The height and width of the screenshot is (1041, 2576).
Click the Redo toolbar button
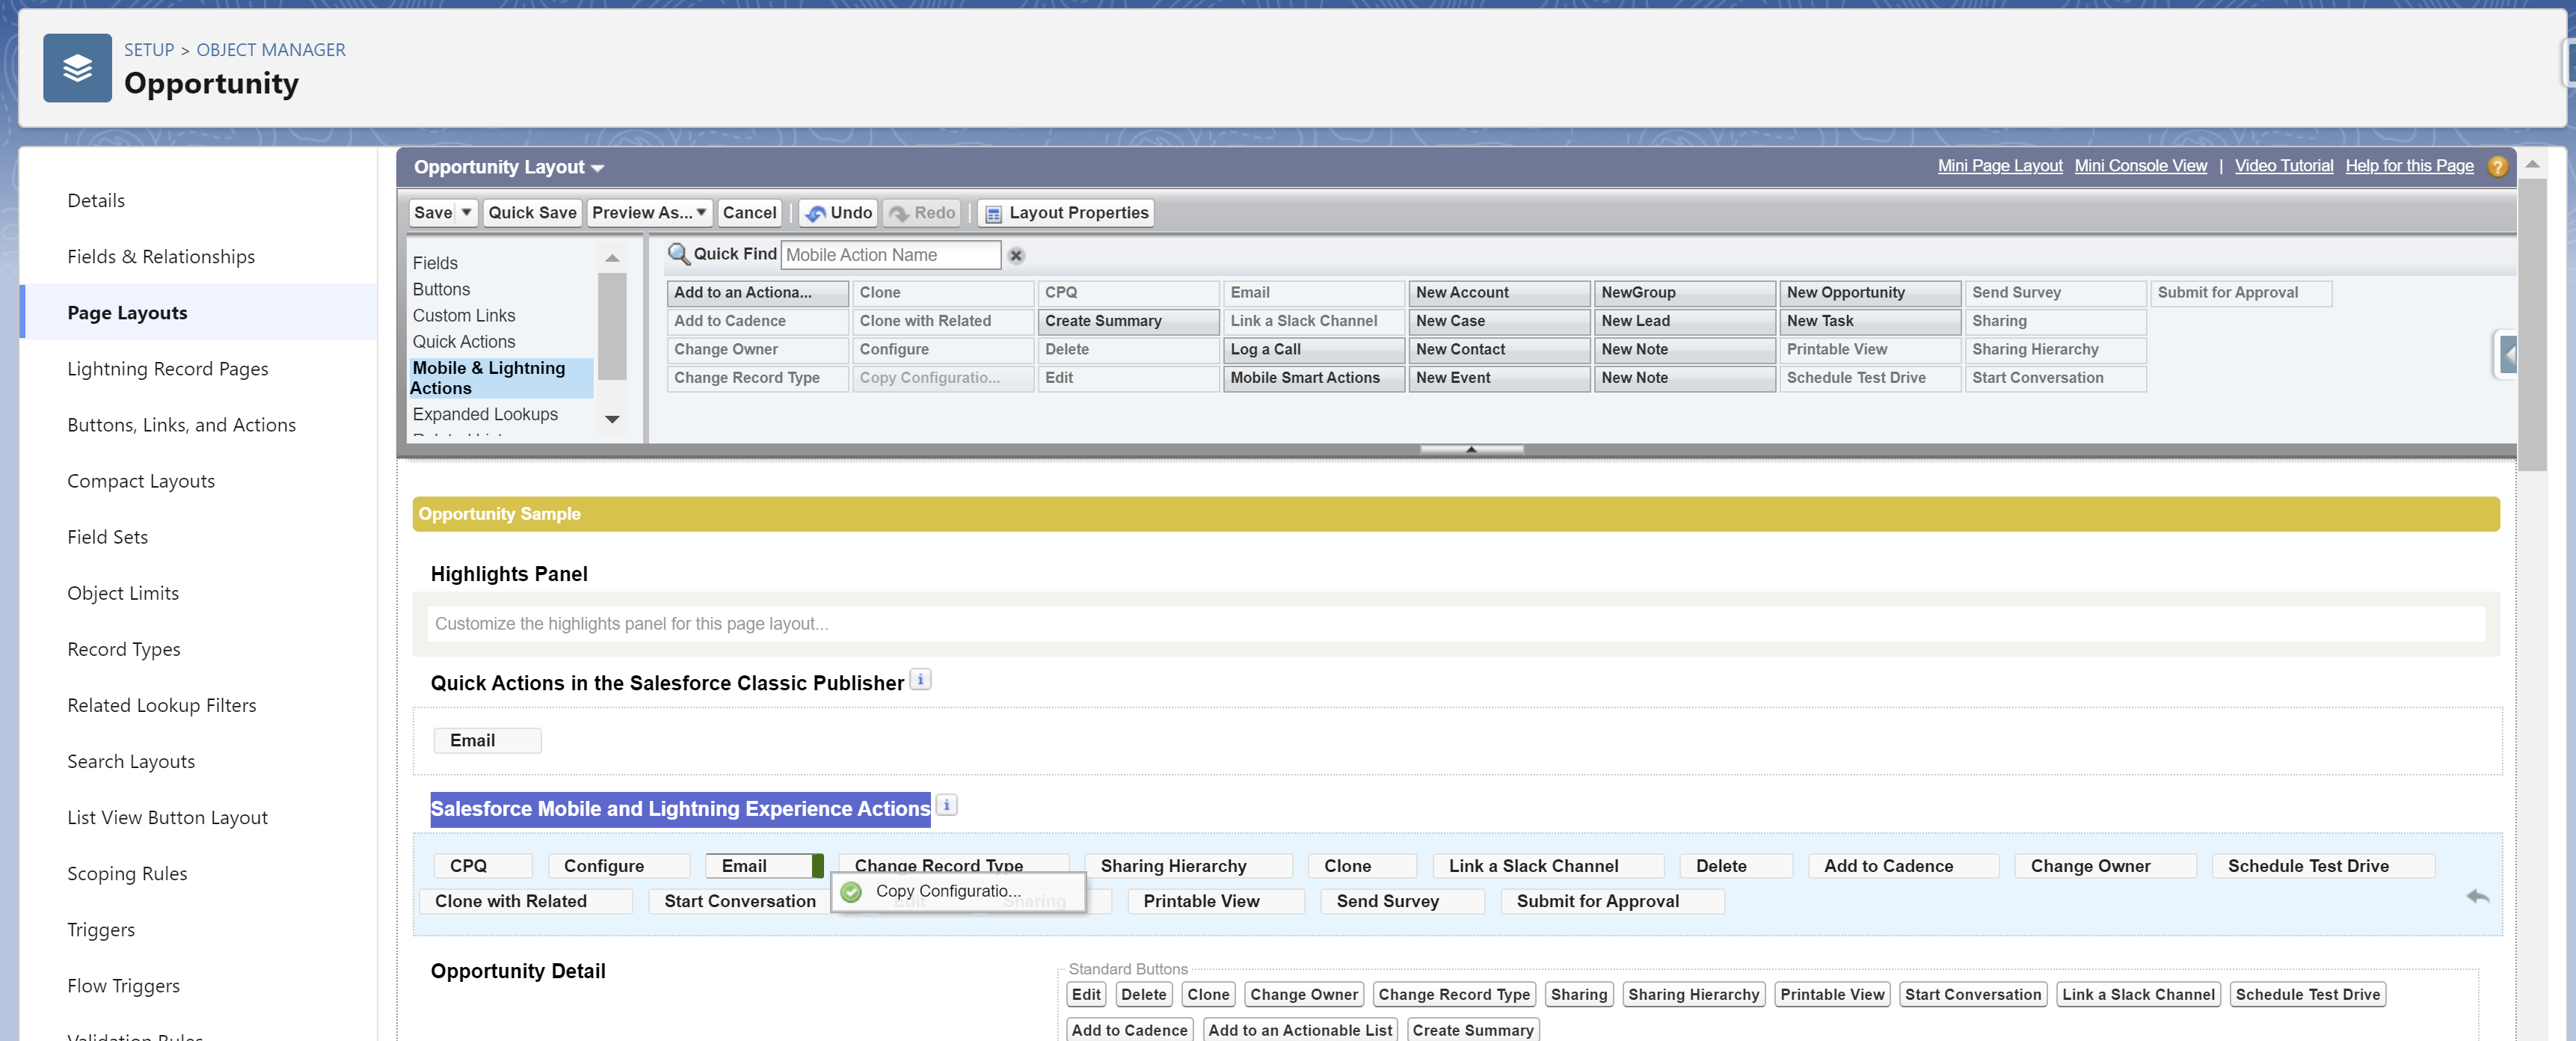coord(922,213)
